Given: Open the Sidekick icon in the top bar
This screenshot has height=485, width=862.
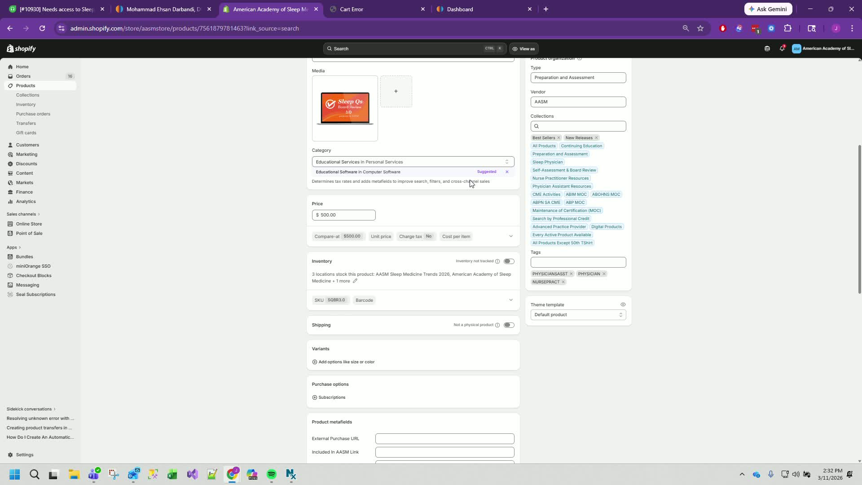Looking at the screenshot, I should [767, 48].
